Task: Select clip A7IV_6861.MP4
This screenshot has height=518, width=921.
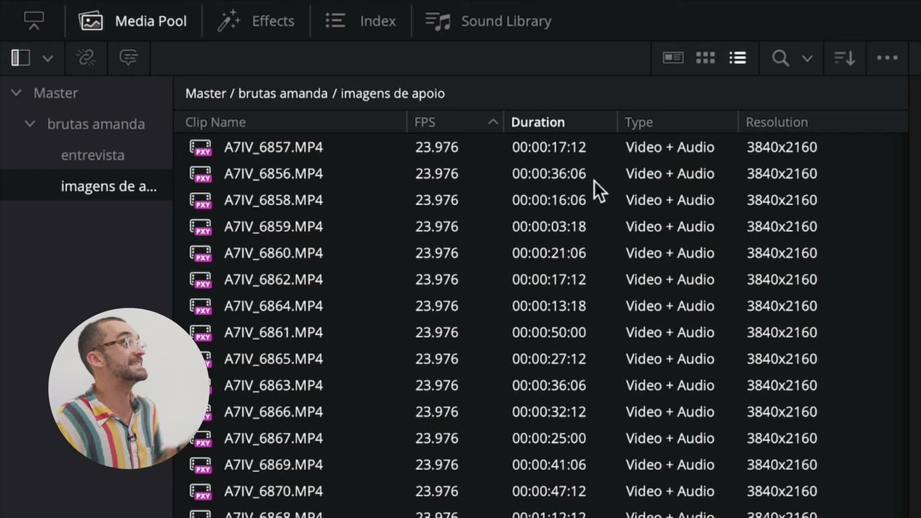Action: (x=273, y=333)
